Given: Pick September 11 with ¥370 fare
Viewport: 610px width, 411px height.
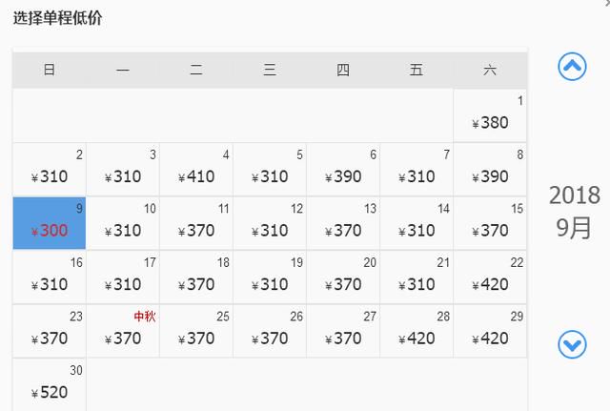Looking at the screenshot, I should pos(196,223).
